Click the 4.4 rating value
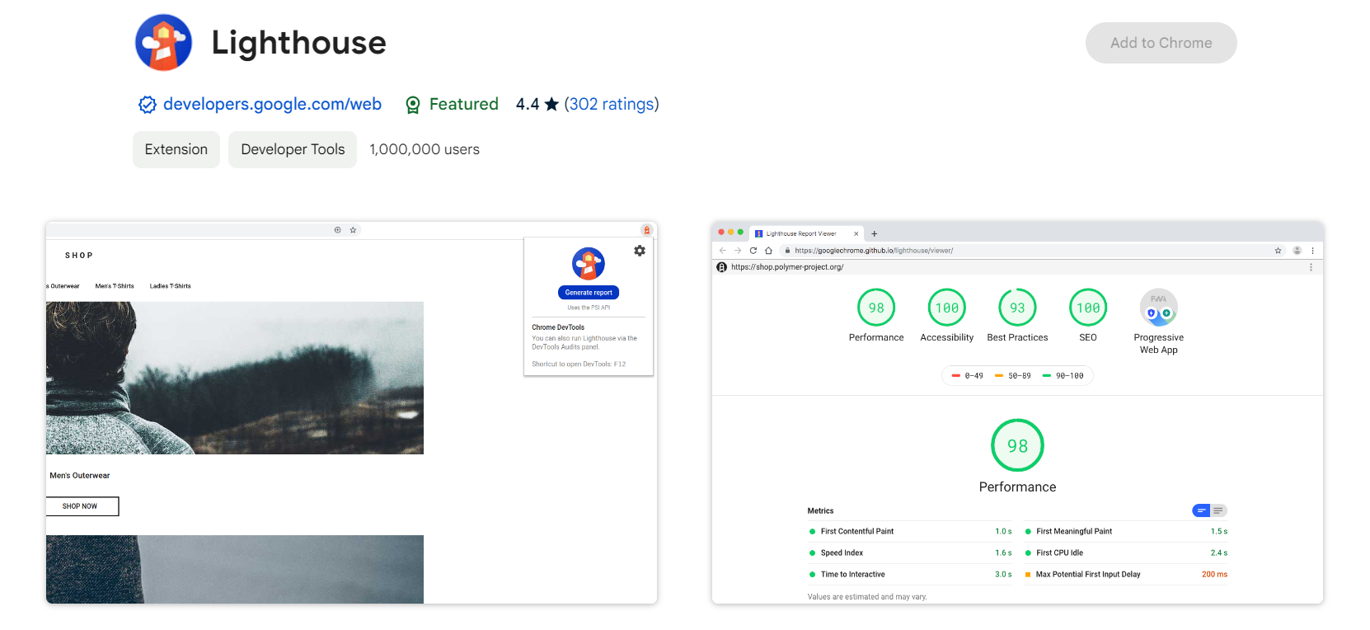 pyautogui.click(x=528, y=104)
